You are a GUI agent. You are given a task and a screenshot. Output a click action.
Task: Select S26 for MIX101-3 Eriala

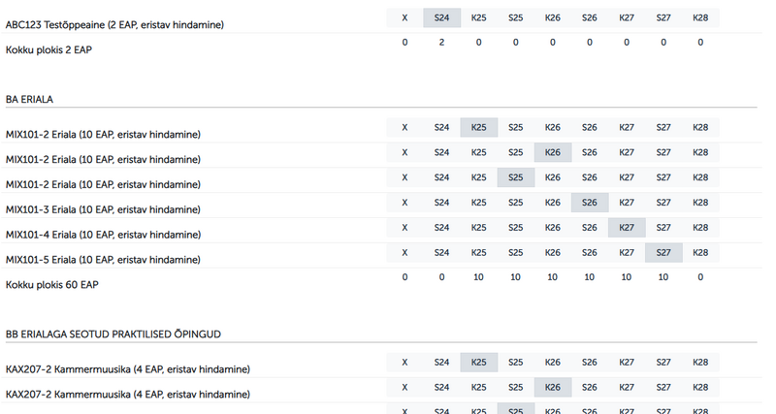coord(590,203)
